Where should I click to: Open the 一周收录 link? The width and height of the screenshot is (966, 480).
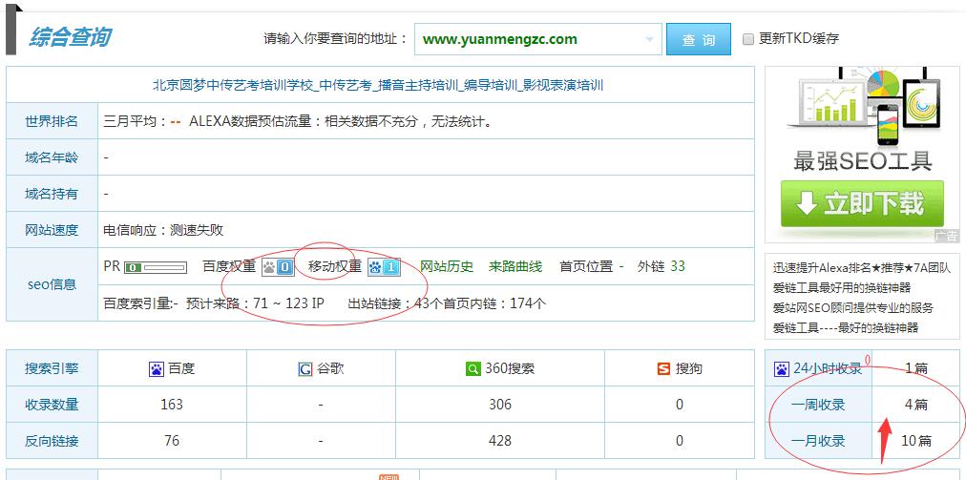click(x=818, y=405)
